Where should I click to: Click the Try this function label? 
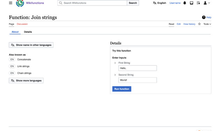122,51
